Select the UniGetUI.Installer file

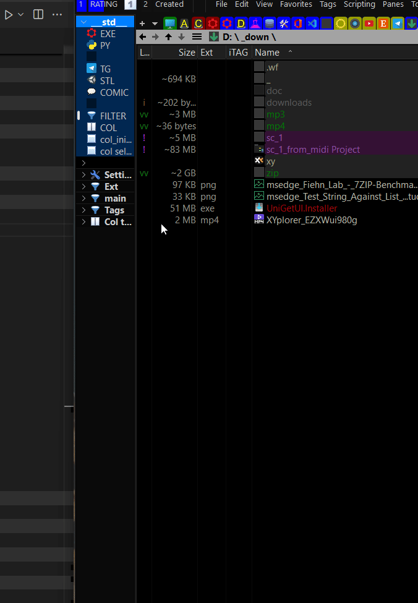click(302, 208)
